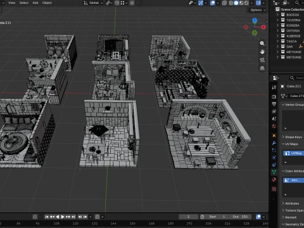
Task: Open the Output properties tab
Action: pos(274,104)
